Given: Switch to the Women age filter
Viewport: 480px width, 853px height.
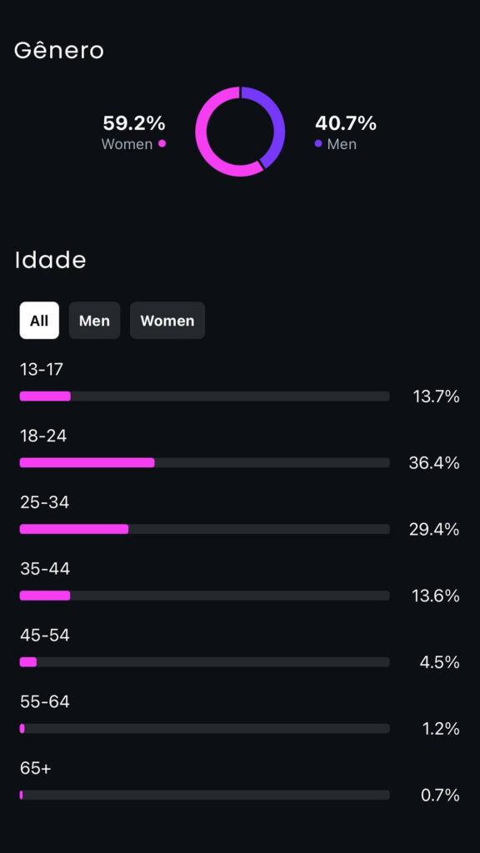Looking at the screenshot, I should point(167,321).
